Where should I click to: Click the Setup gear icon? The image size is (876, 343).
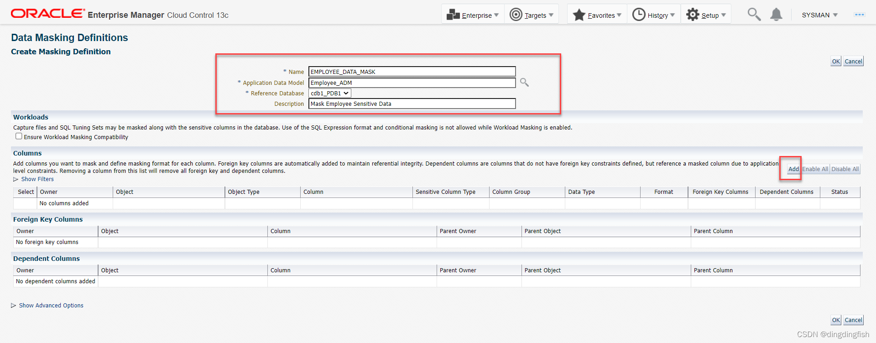point(693,15)
